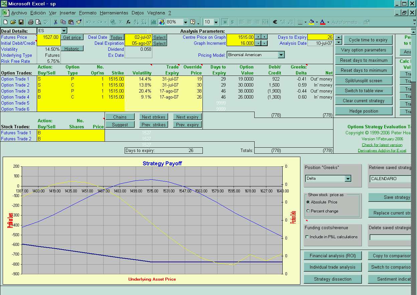This screenshot has height=295, width=417.
Task: Click the Hedge position button
Action: 364,111
